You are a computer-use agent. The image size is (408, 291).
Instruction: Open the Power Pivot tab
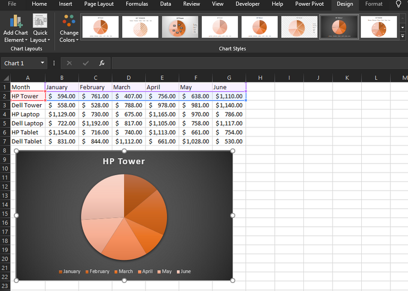[309, 4]
